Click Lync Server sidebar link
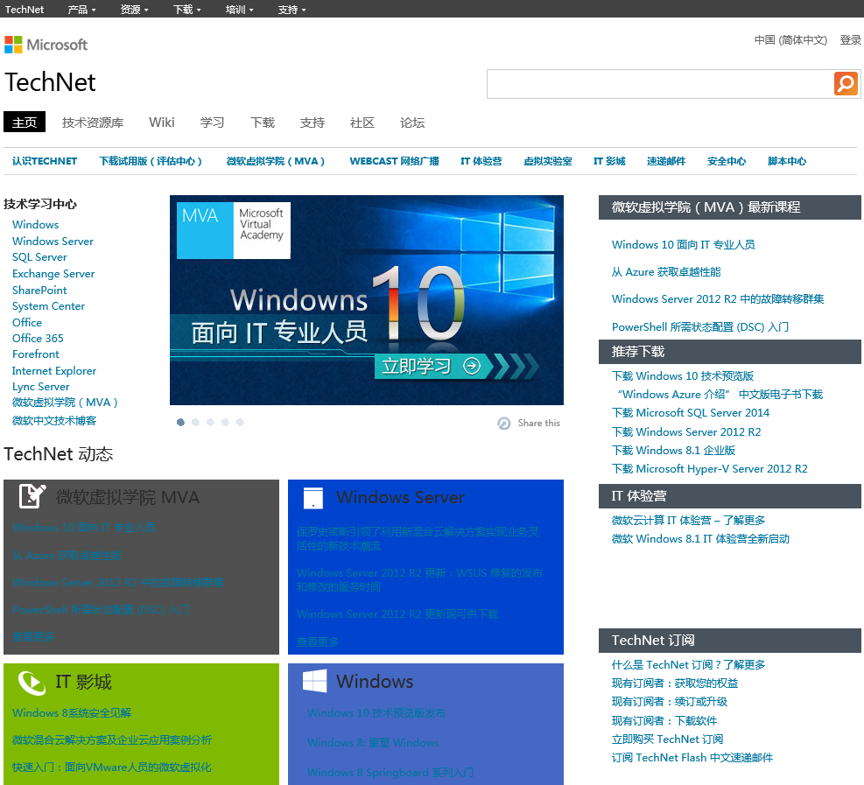 tap(41, 387)
